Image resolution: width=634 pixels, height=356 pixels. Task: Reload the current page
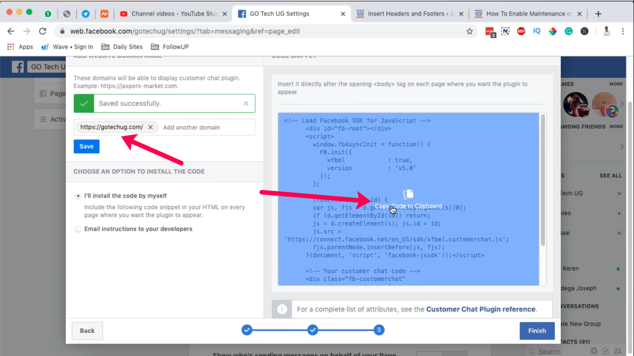pyautogui.click(x=43, y=32)
